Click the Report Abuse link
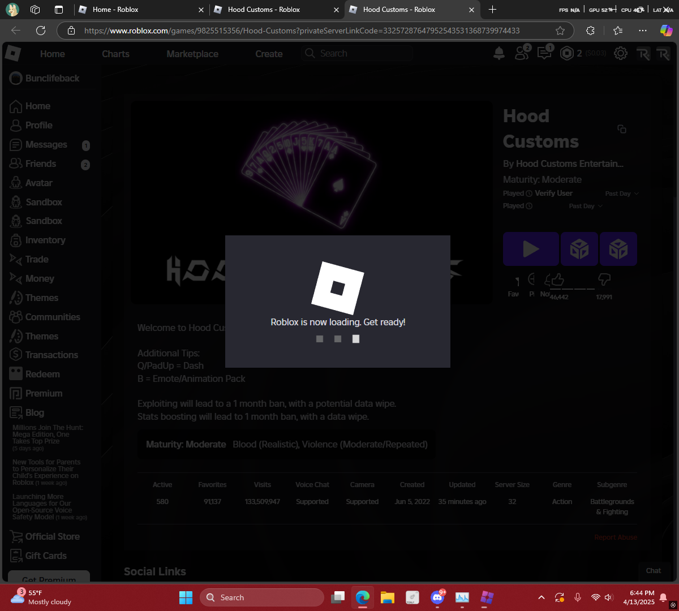The height and width of the screenshot is (611, 679). (x=616, y=537)
